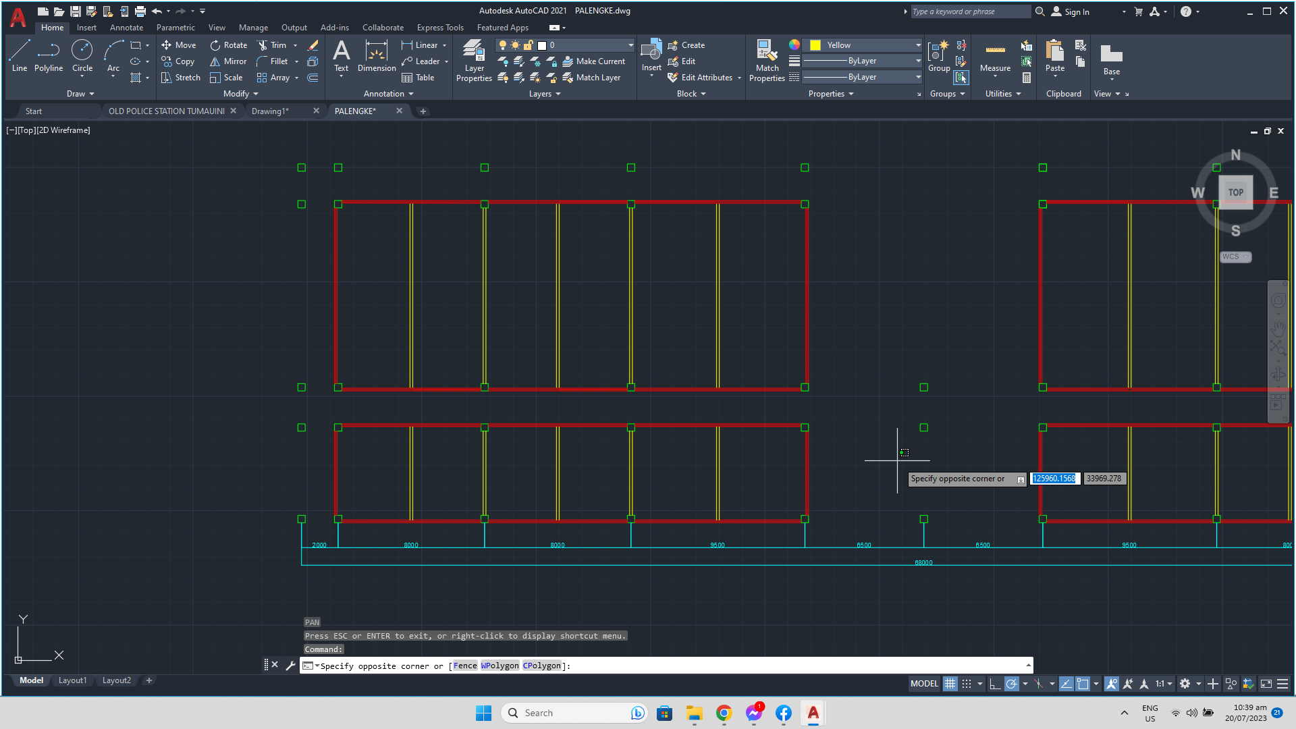Switch to OLD POLICE STATION TUMAUINI tab

pyautogui.click(x=166, y=111)
